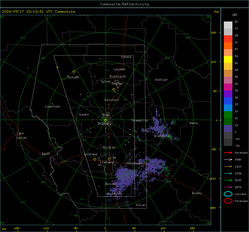
Task: Click the Vulcan label
Action: click(x=141, y=205)
